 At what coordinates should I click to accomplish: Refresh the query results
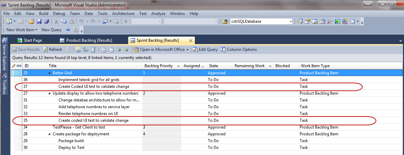tap(53, 50)
